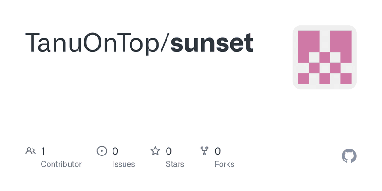The height and width of the screenshot is (191, 382).
Task: Select the Contributor label text
Action: (61, 164)
